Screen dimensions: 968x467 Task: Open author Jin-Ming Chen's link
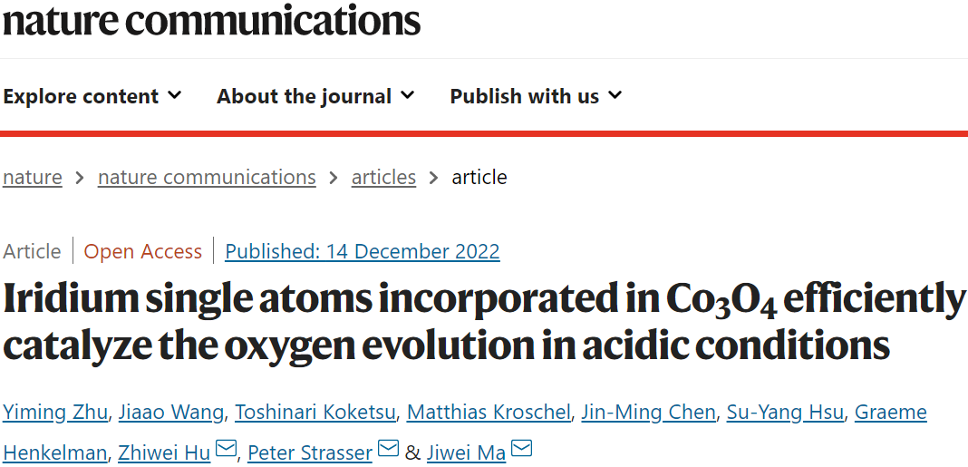click(x=649, y=412)
